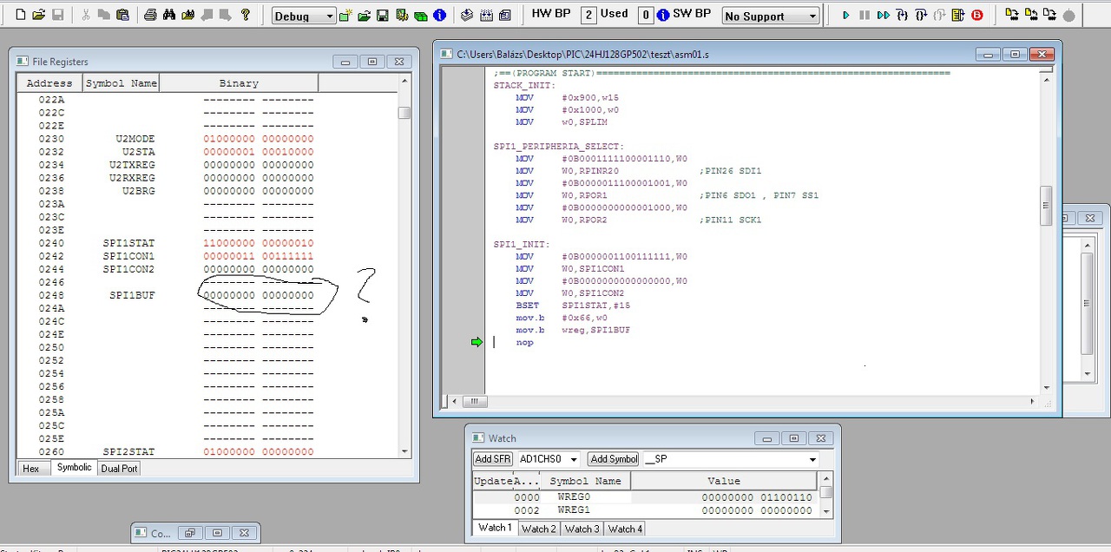This screenshot has width=1111, height=552.
Task: Click the Build All icon
Action: (x=486, y=16)
